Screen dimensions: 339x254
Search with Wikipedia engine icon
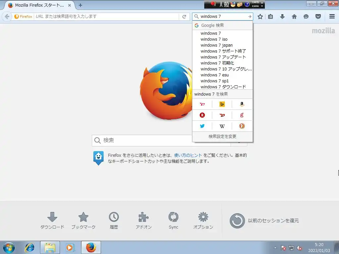[222, 126]
